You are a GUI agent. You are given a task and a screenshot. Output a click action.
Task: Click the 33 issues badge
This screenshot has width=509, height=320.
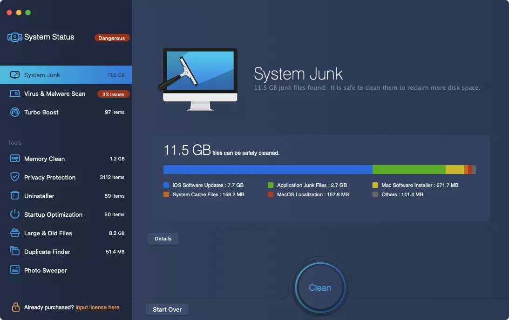(113, 94)
